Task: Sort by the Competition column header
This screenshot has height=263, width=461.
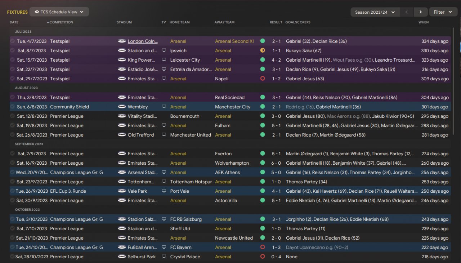Action: [x=61, y=22]
